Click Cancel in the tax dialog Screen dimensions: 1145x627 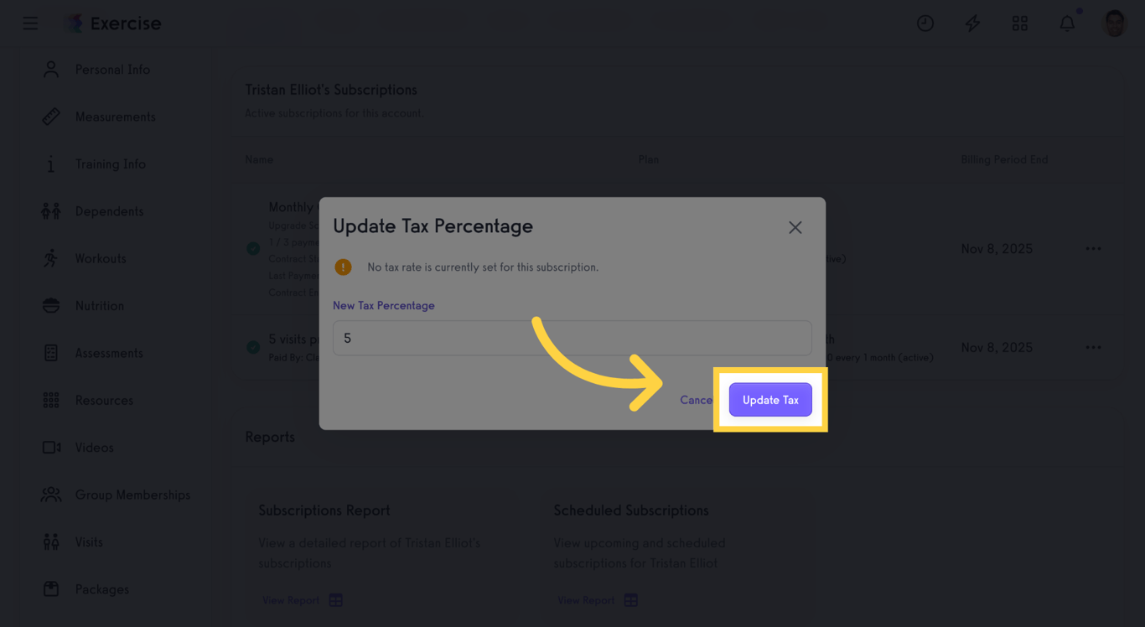[x=696, y=400]
